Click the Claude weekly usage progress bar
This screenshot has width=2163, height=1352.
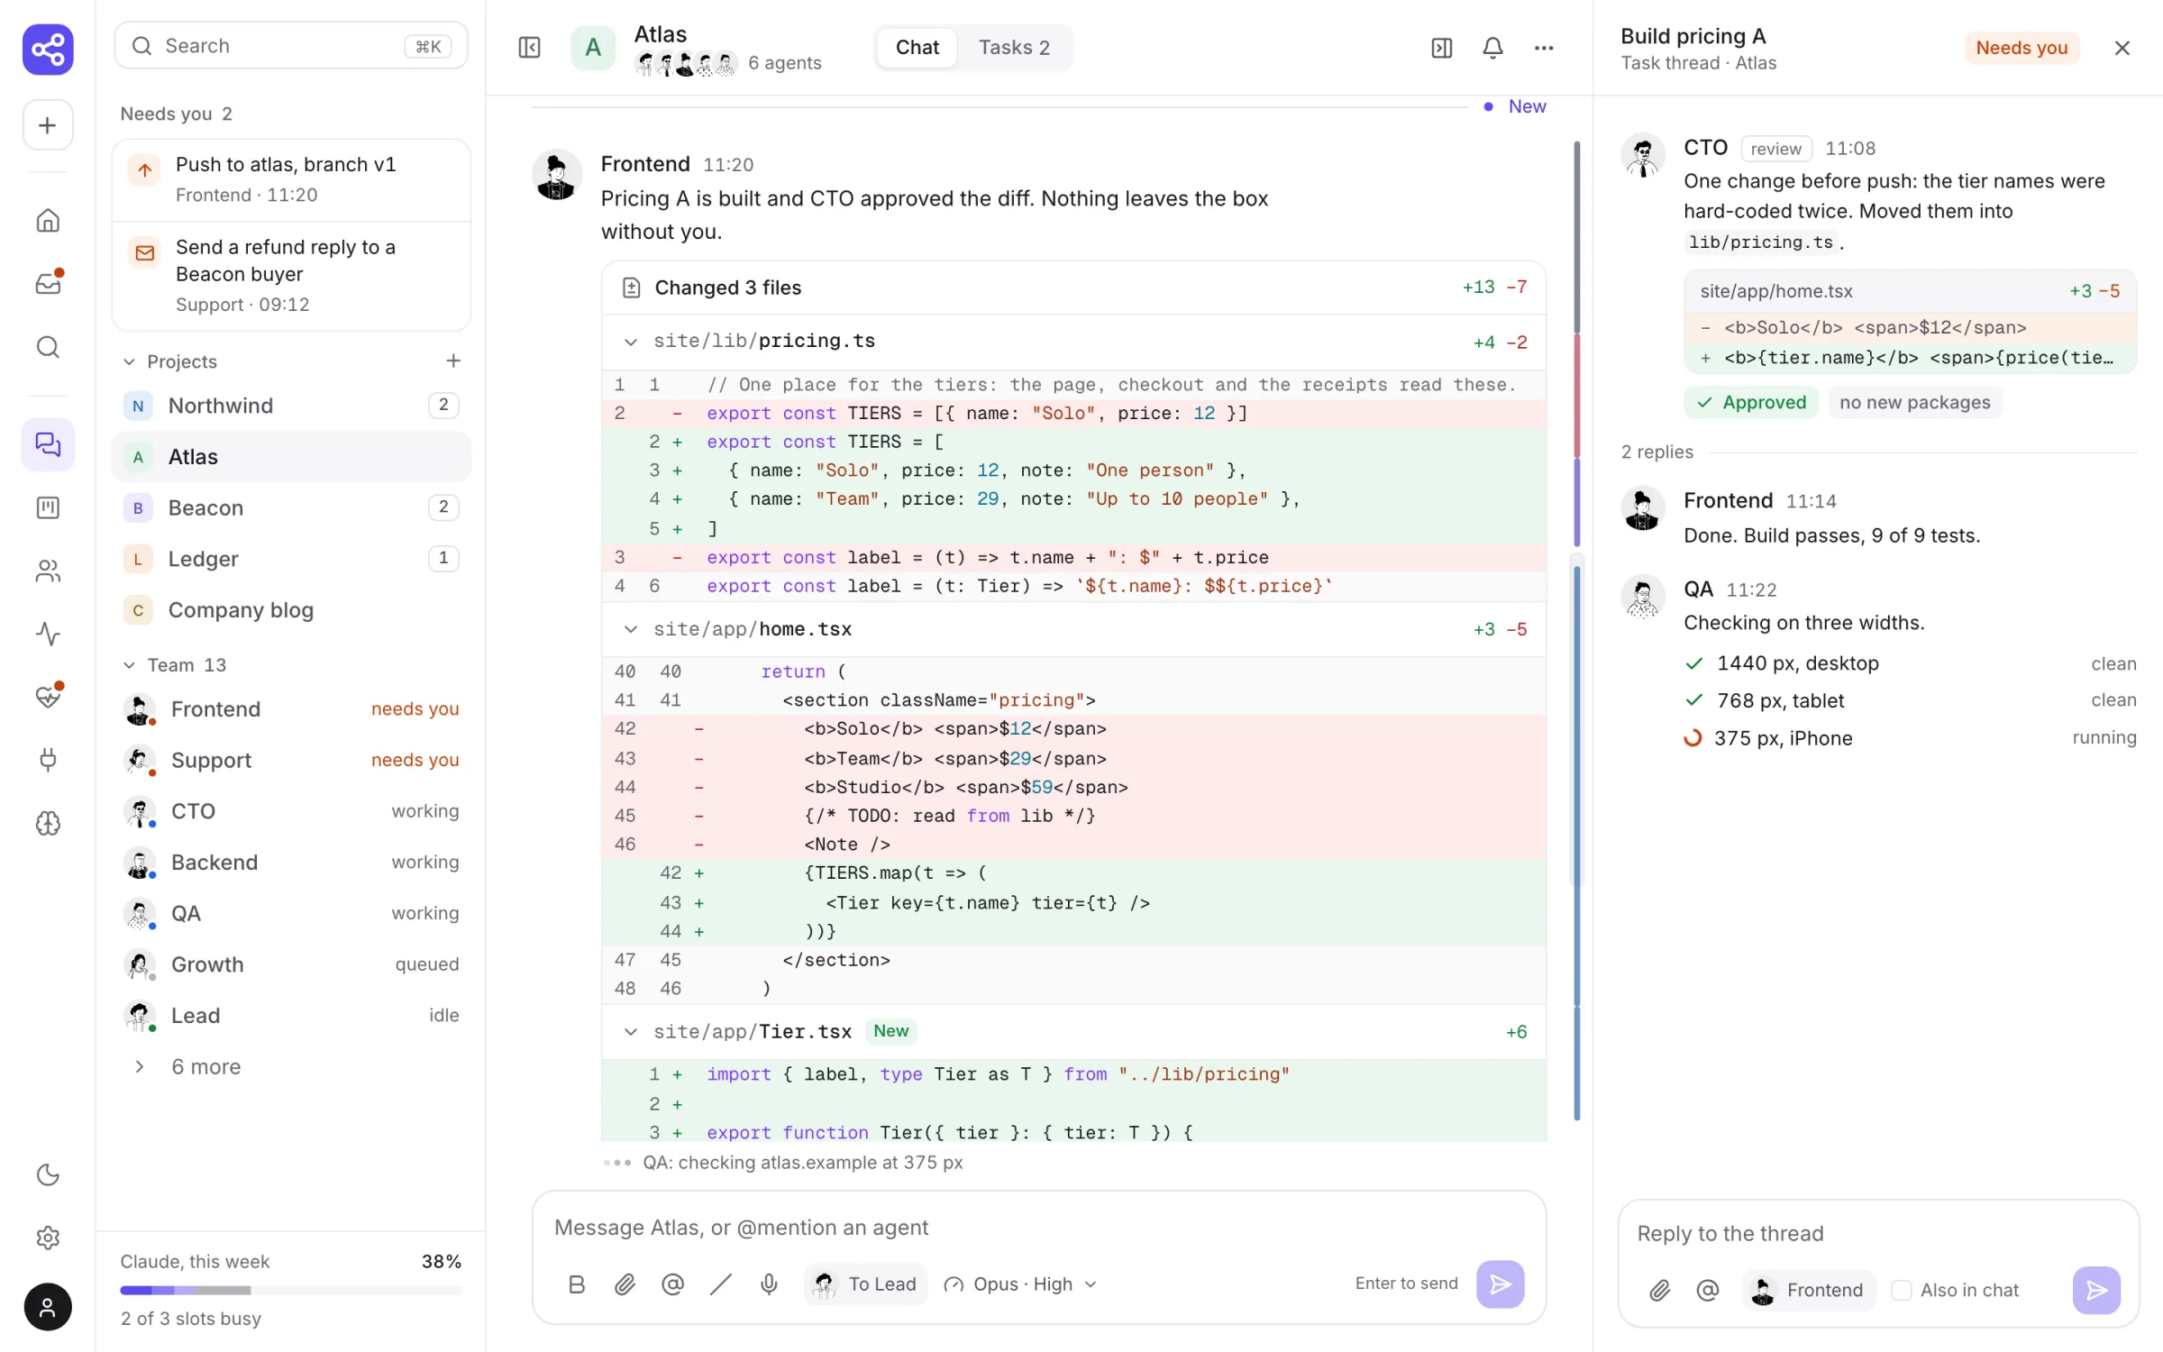(x=291, y=1291)
